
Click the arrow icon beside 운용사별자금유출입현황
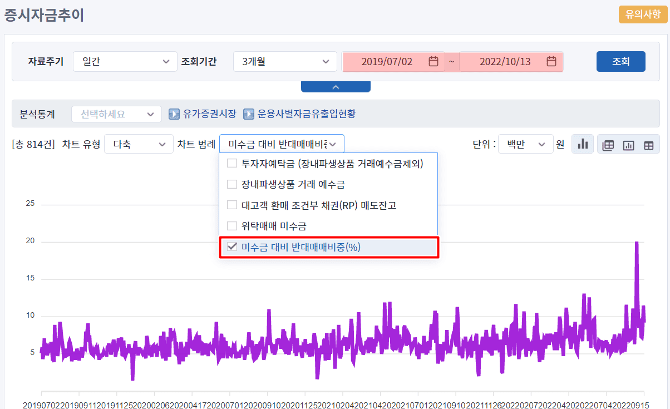pyautogui.click(x=249, y=114)
